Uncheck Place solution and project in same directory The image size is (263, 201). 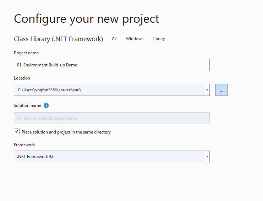click(x=17, y=131)
